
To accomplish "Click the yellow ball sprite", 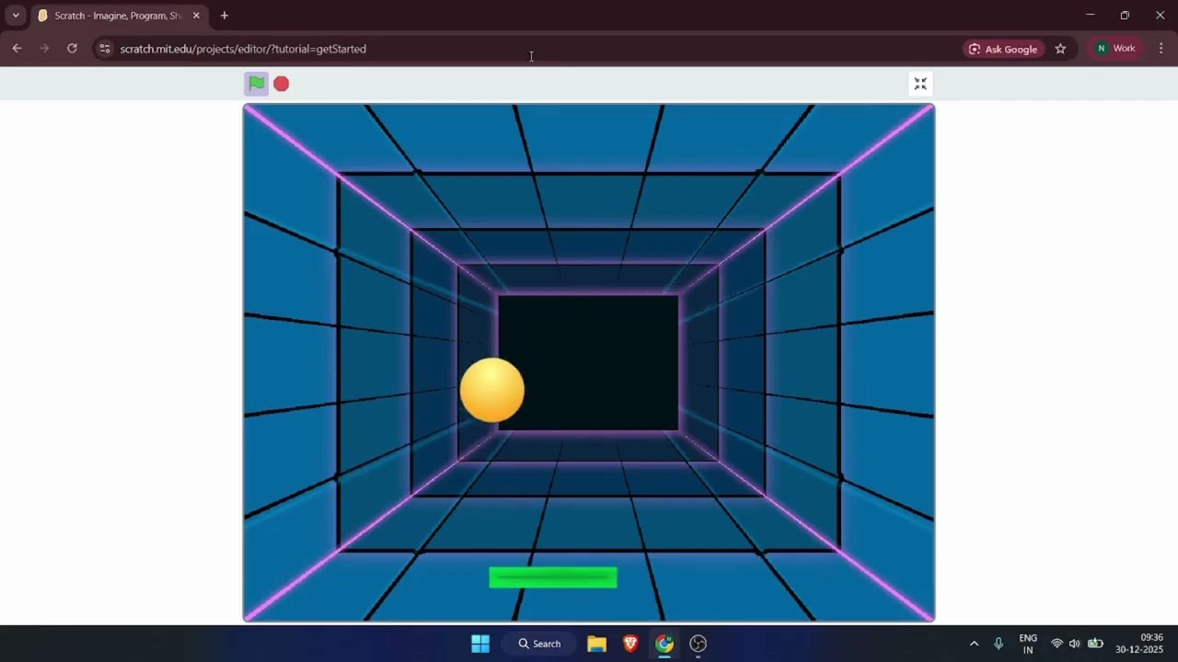I will pyautogui.click(x=492, y=390).
